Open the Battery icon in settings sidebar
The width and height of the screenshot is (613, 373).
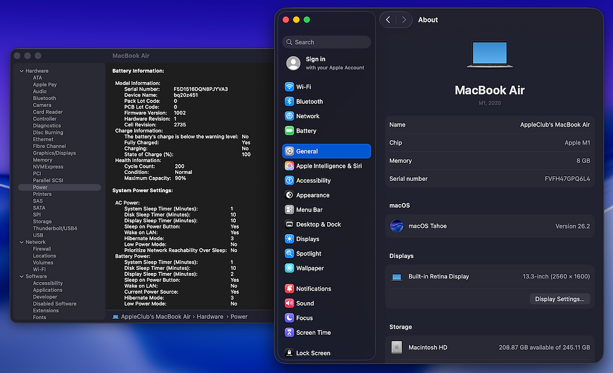(x=289, y=131)
